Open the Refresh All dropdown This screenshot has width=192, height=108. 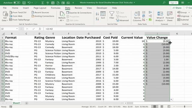[62, 19]
